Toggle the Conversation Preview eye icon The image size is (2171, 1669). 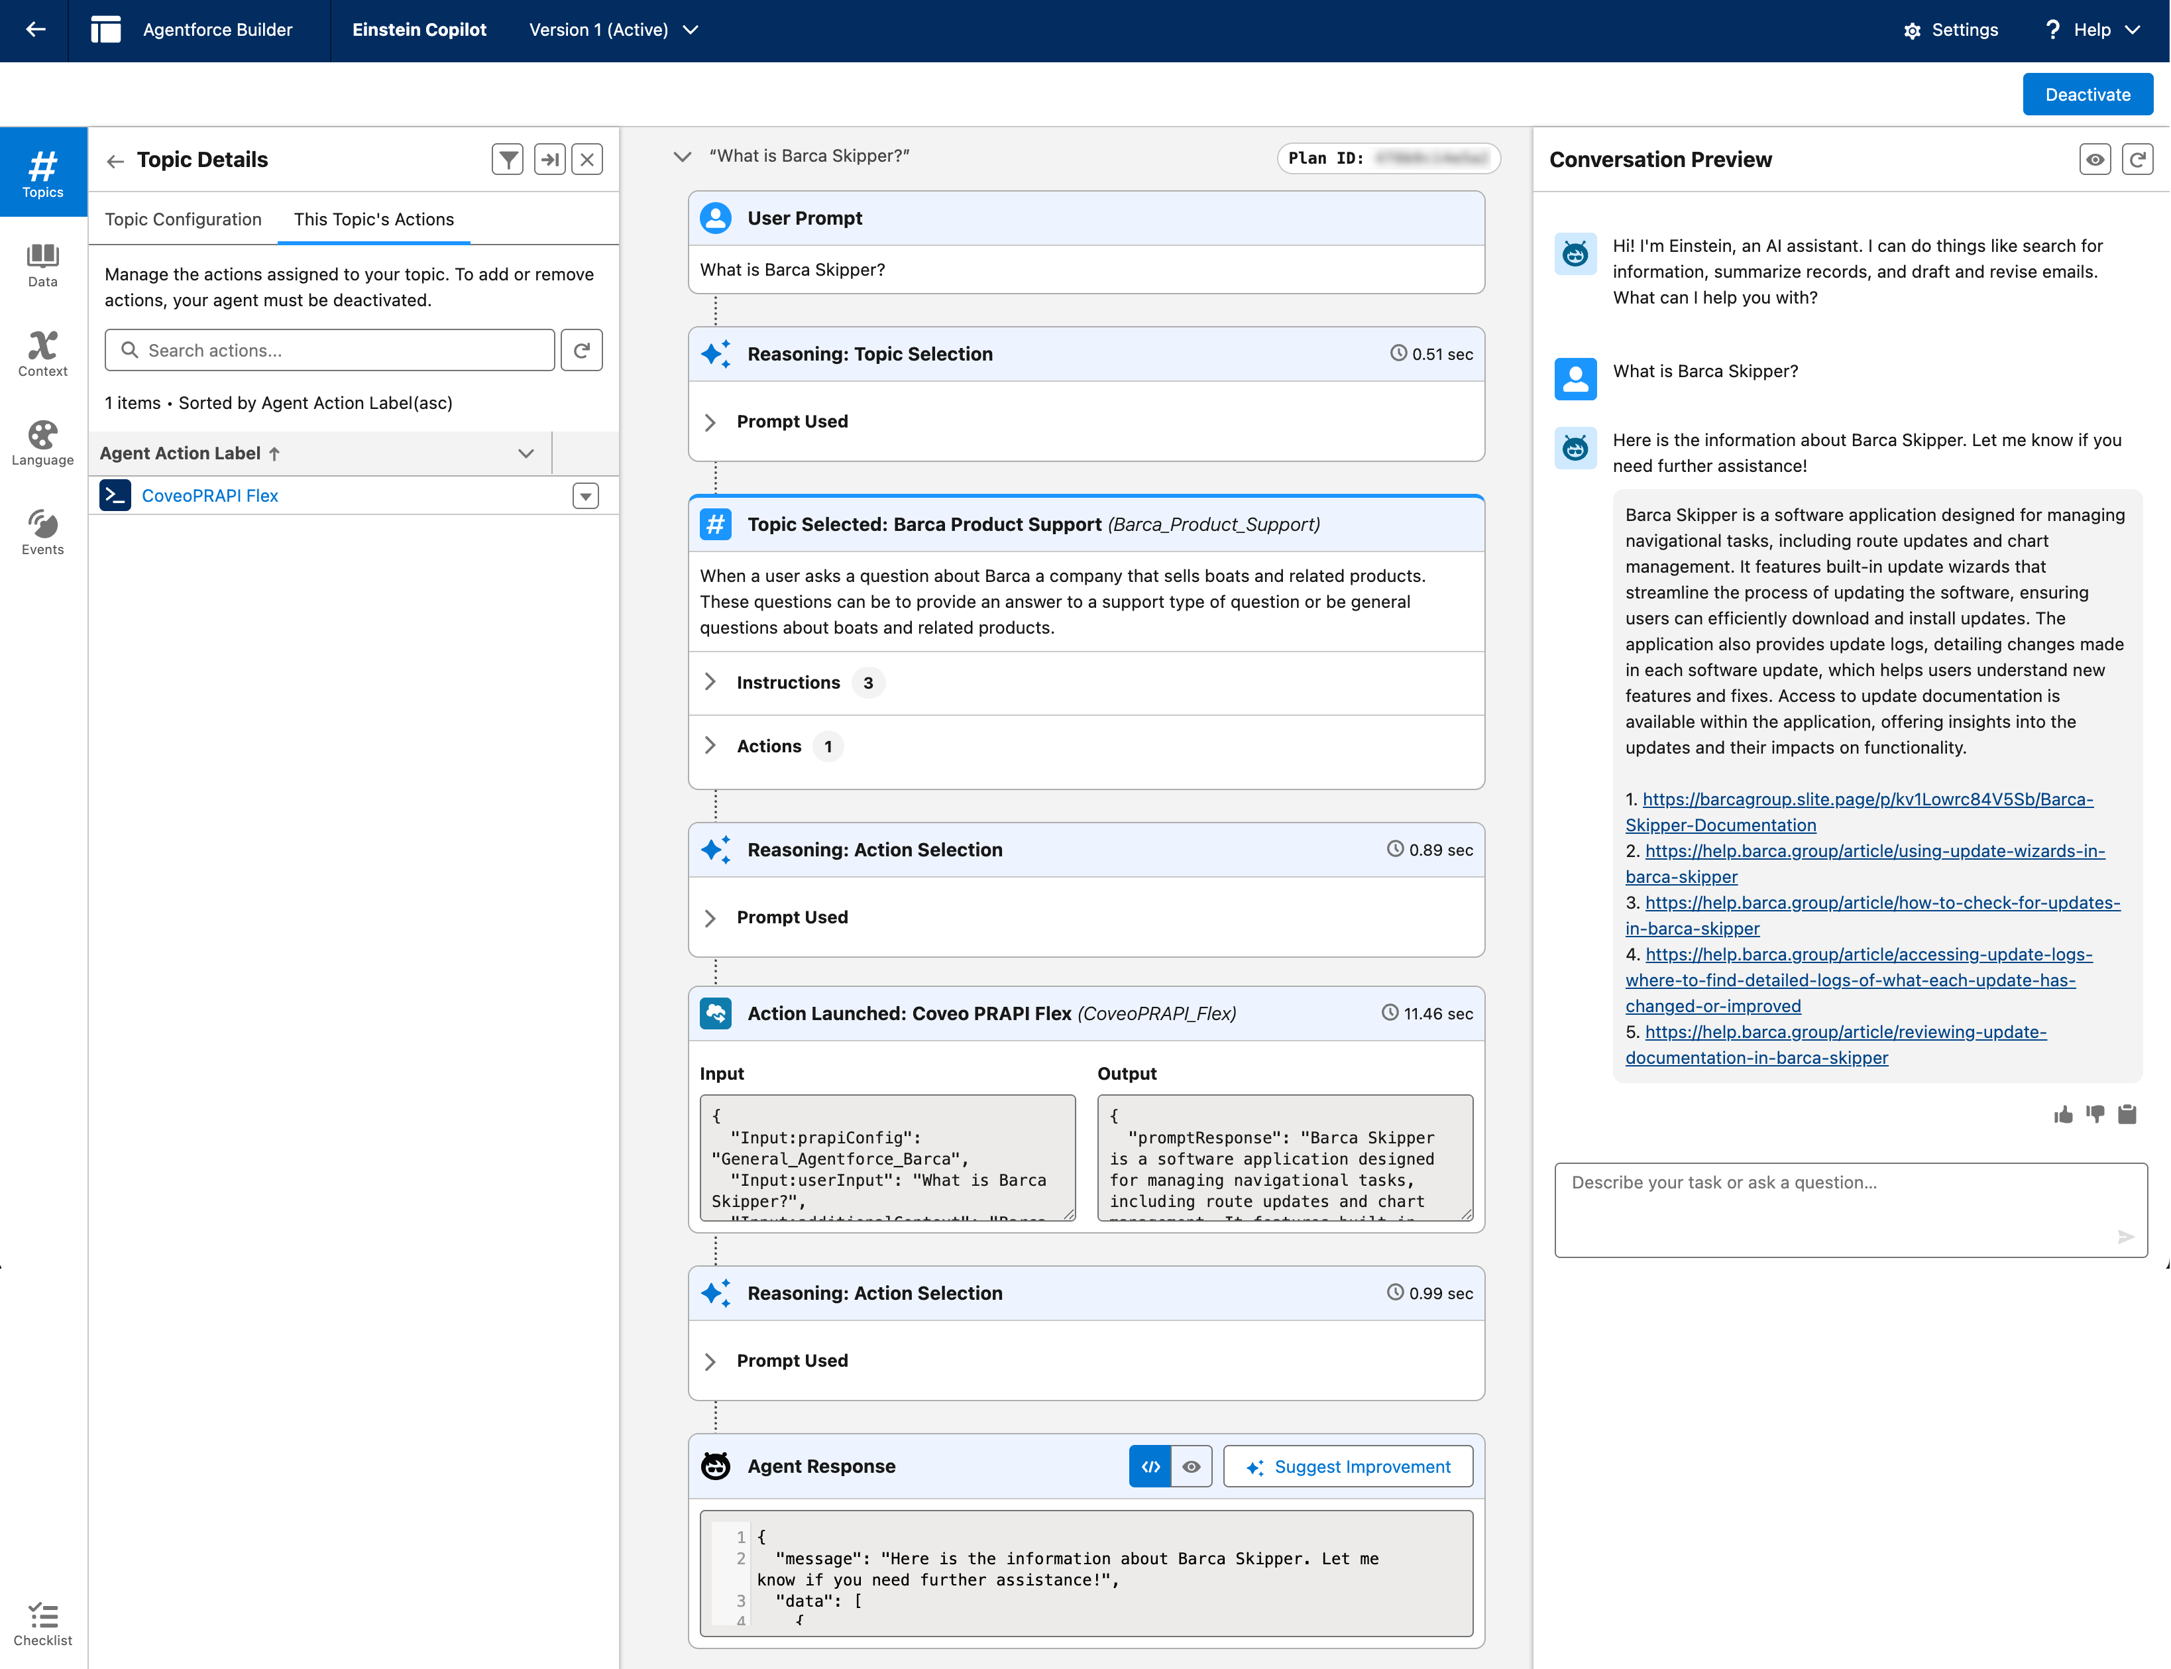click(2095, 159)
